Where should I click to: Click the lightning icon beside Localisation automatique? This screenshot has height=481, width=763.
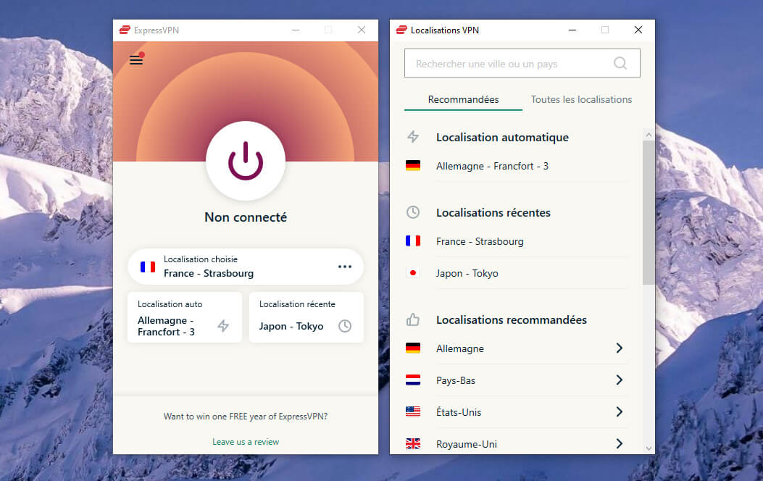[x=412, y=137]
